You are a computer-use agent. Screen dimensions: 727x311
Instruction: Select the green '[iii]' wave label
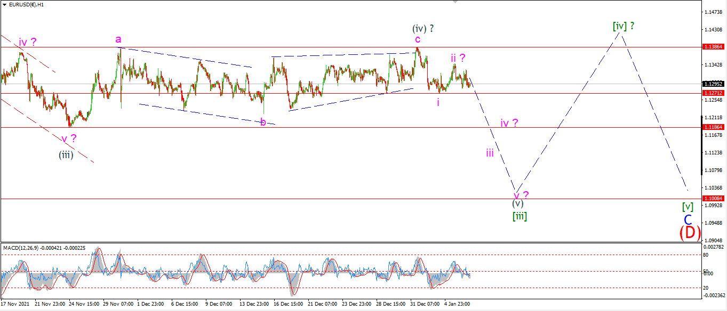(x=520, y=216)
